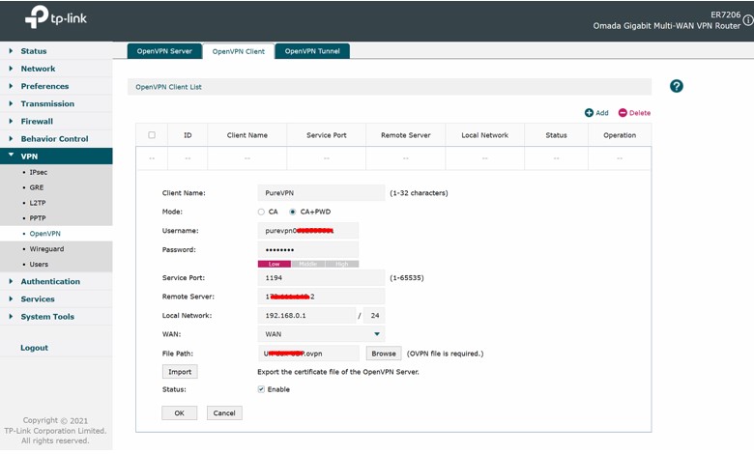Click the subnet mask field showing 24
The image size is (754, 454).
[375, 316]
